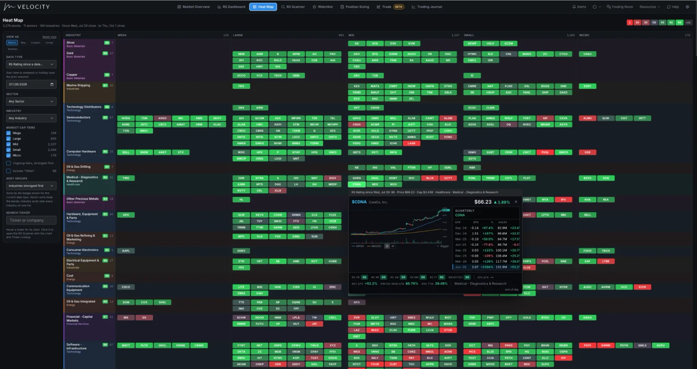Open CDNA chart in new view arrow
Screen dimensions: 697x369
point(515,202)
